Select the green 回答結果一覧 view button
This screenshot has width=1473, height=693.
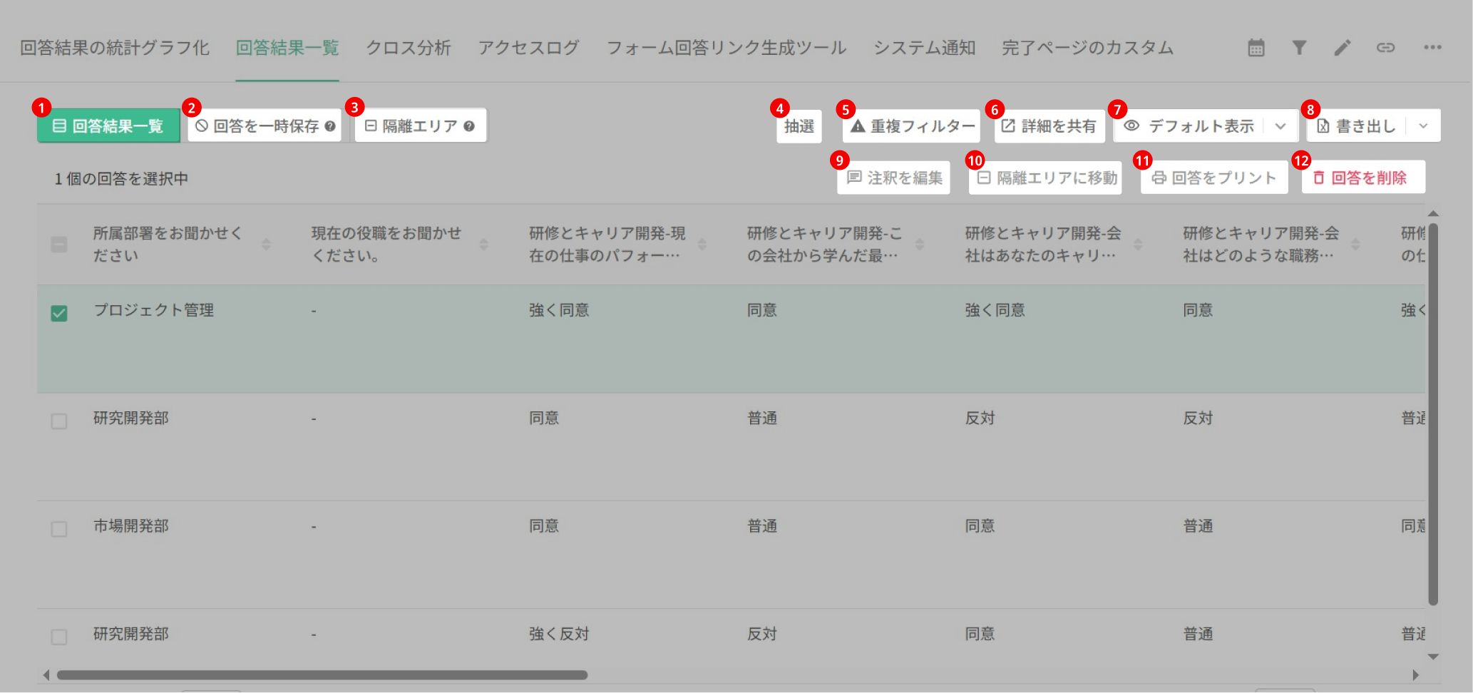click(x=108, y=126)
